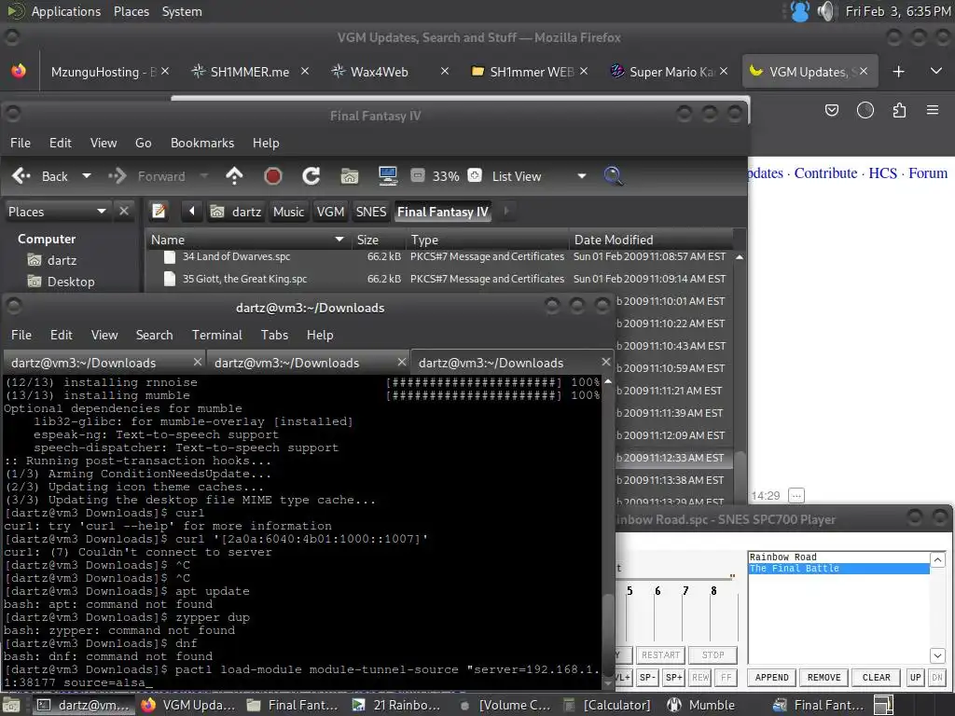The image size is (955, 716).
Task: Select The Final Battle in playlist
Action: click(838, 568)
